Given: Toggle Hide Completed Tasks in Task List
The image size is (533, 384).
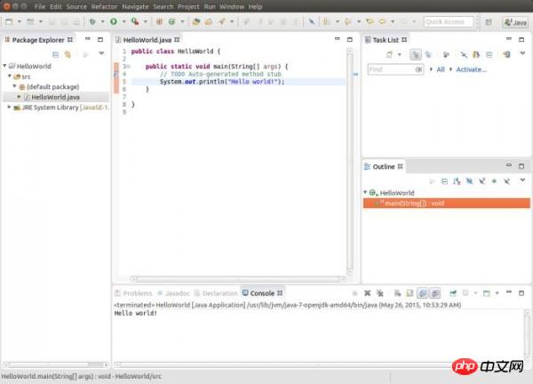Looking at the screenshot, I should point(464,54).
